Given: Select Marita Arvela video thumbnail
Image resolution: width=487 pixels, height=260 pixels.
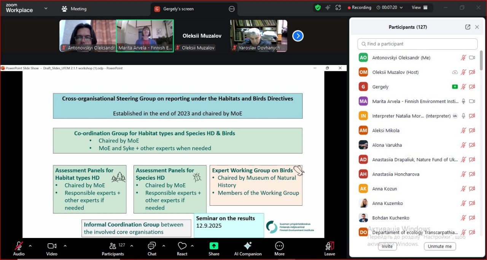Looking at the screenshot, I should pyautogui.click(x=145, y=36).
